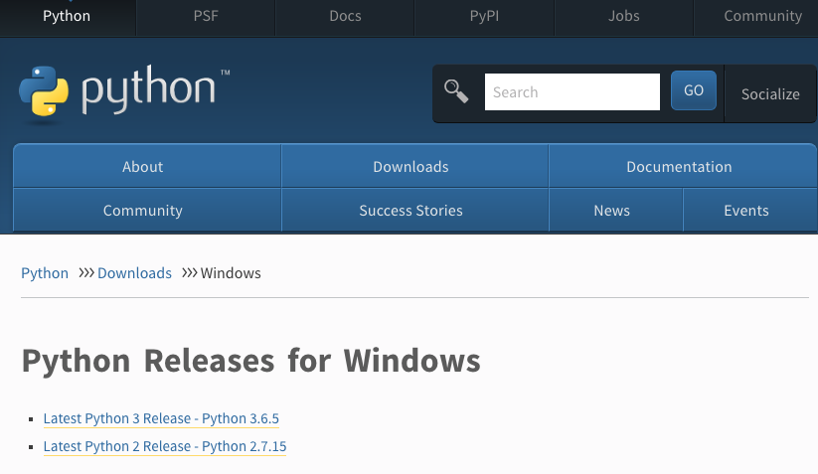Open the Success Stories menu item
818x474 pixels.
pyautogui.click(x=414, y=210)
